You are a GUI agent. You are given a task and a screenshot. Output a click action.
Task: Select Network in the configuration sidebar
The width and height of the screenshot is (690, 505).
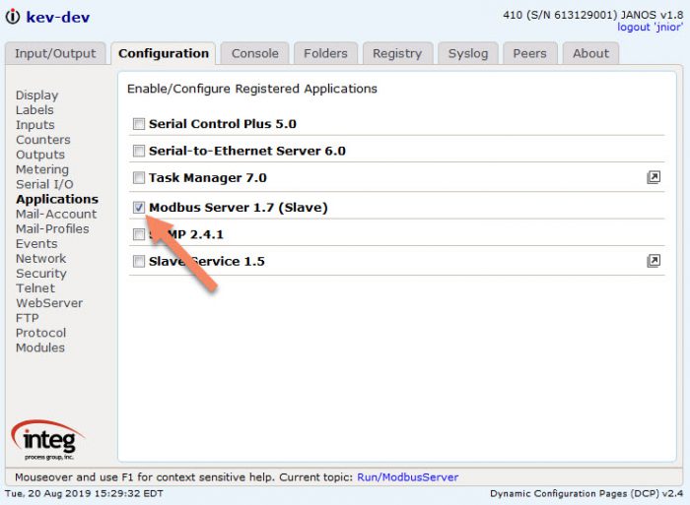[x=41, y=259]
